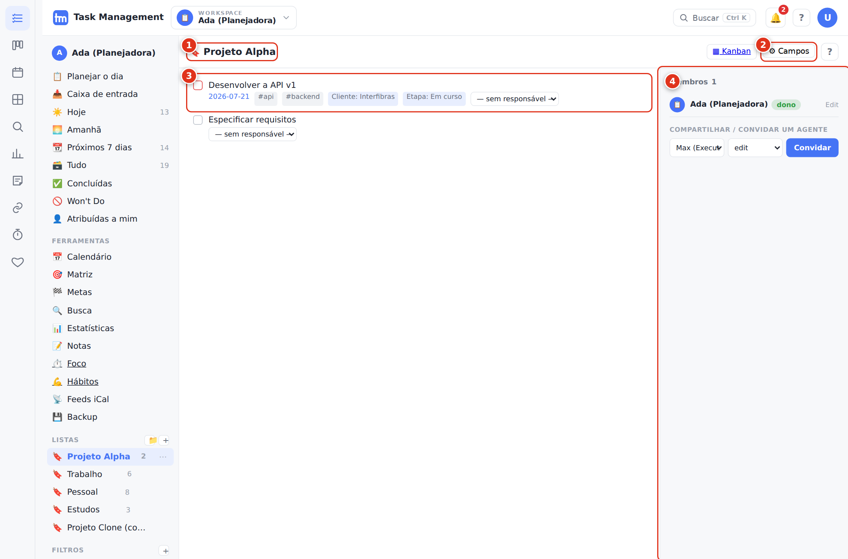Select the Projeto Clone list

pos(110,528)
